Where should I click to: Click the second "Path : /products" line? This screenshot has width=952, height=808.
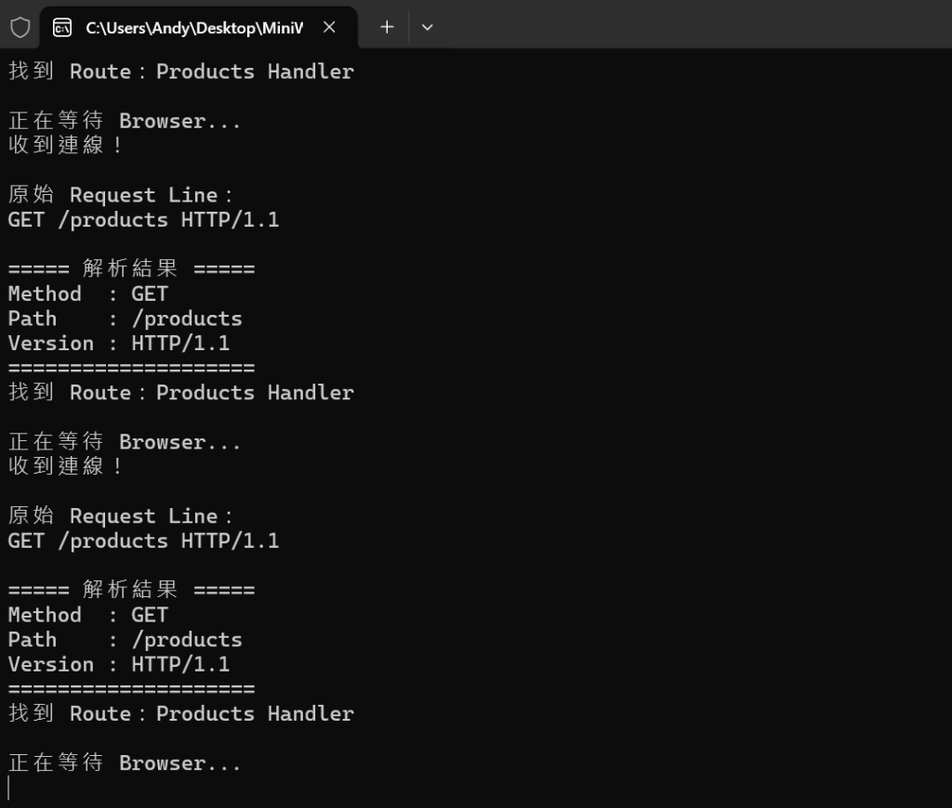(x=126, y=639)
